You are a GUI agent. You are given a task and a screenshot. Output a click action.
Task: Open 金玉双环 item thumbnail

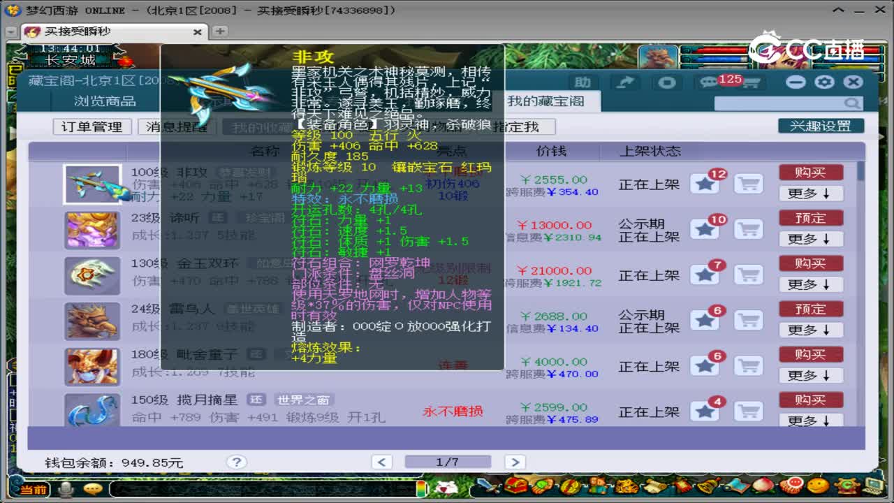[92, 275]
